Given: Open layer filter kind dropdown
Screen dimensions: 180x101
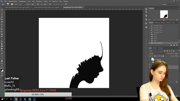Looking at the screenshot, I should click(154, 51).
